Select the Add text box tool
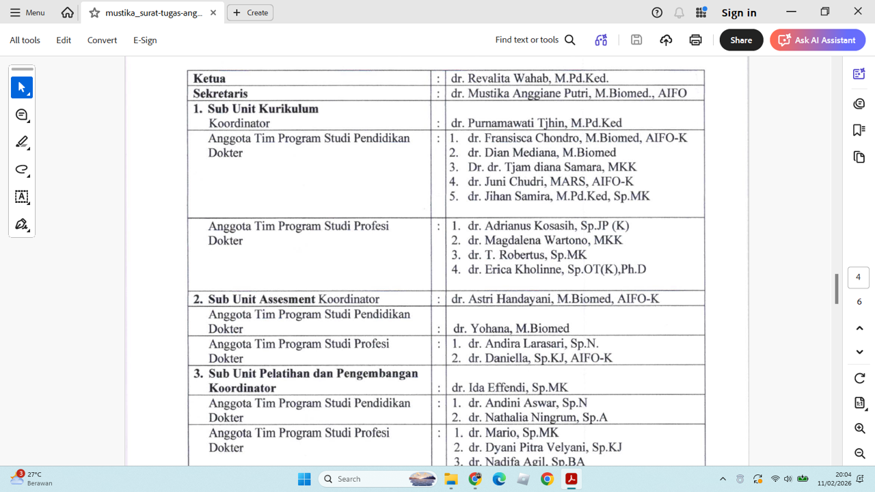 tap(21, 197)
